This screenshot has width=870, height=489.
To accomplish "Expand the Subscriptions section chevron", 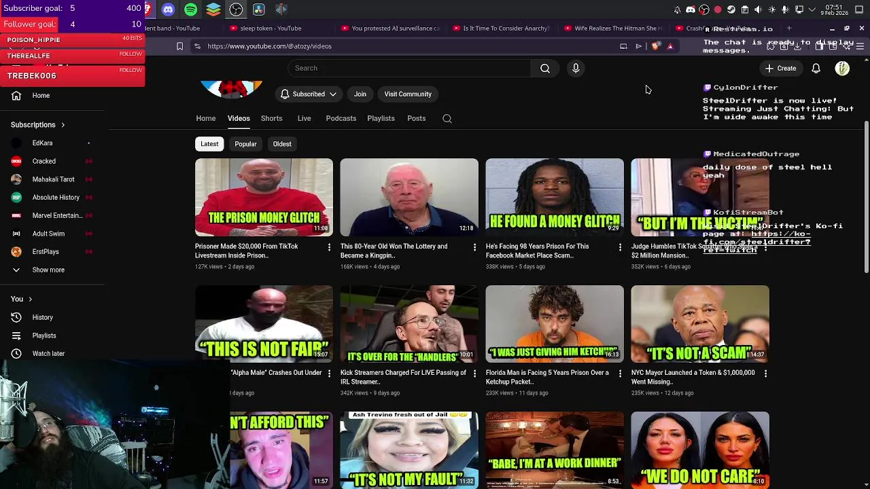I will coord(63,125).
